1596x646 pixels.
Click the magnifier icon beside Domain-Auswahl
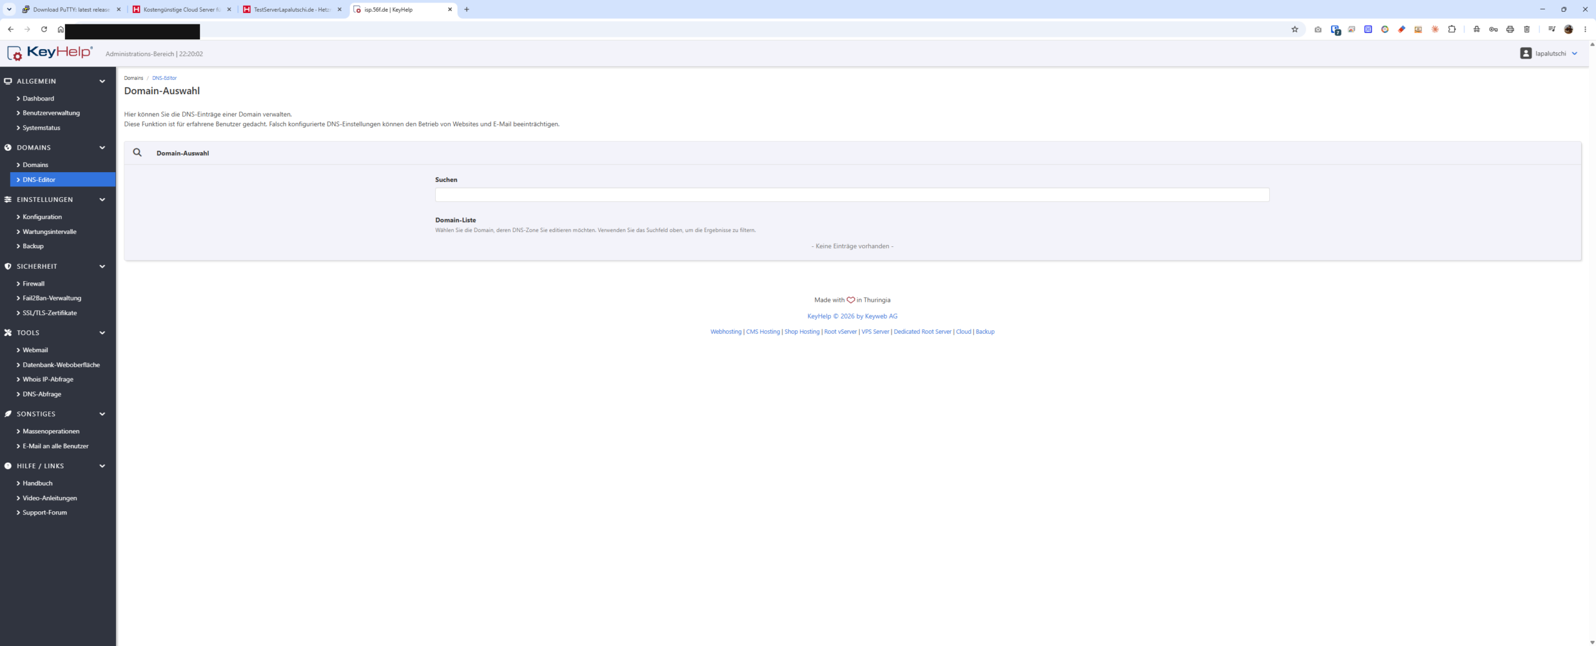tap(137, 153)
